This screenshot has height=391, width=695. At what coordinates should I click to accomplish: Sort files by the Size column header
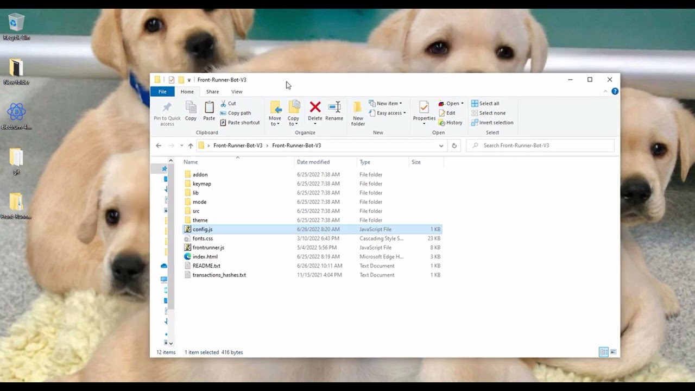(x=426, y=162)
